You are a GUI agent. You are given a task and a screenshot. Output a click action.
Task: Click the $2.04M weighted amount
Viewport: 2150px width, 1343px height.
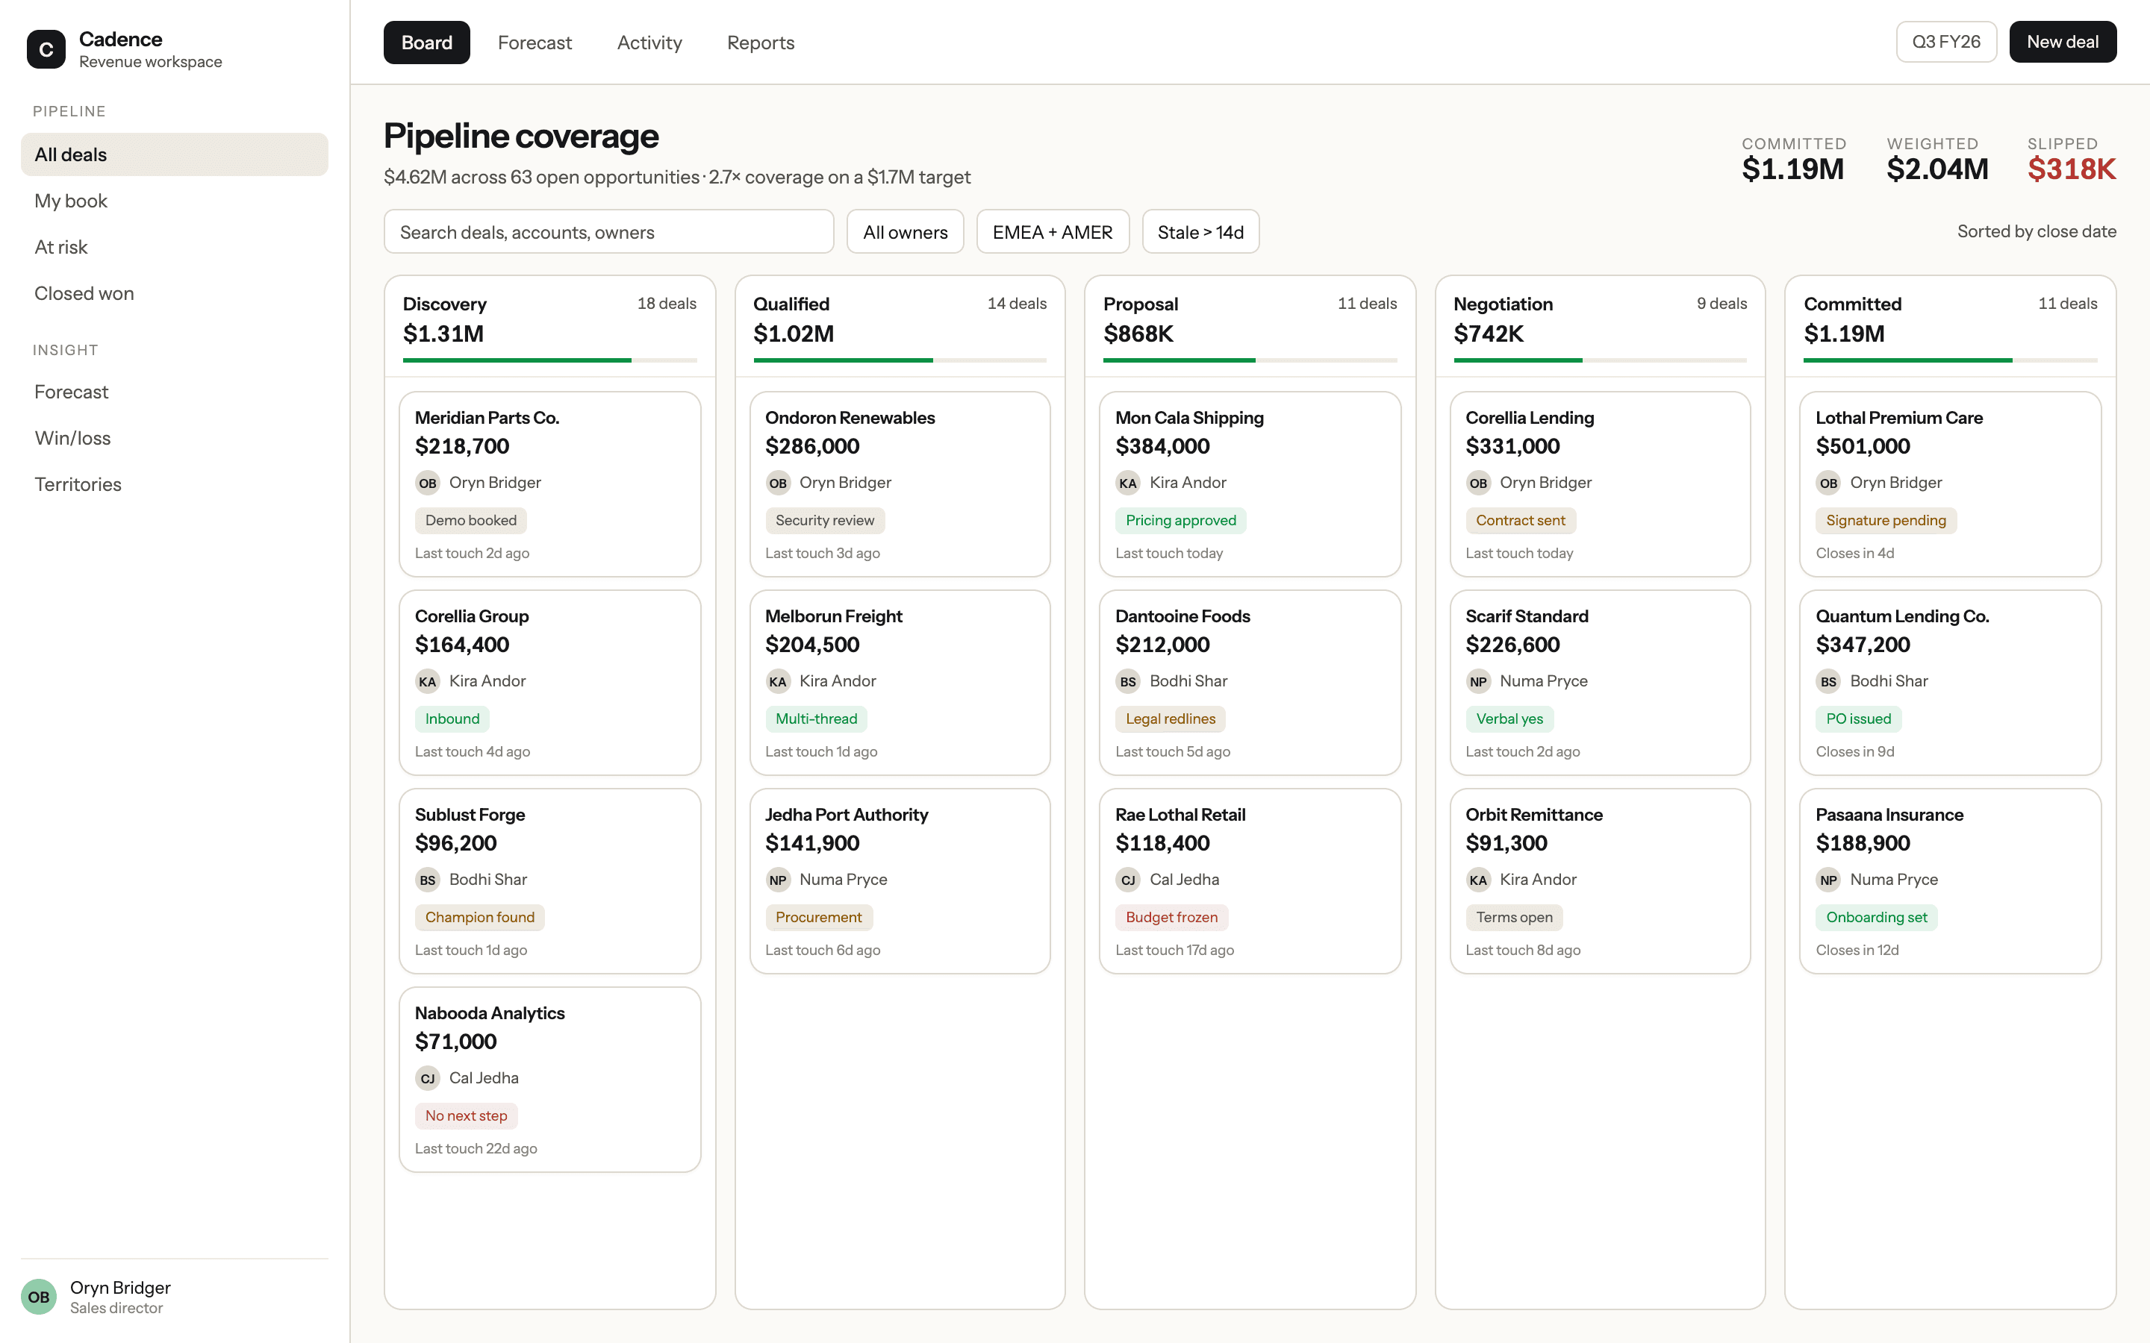(x=1938, y=169)
